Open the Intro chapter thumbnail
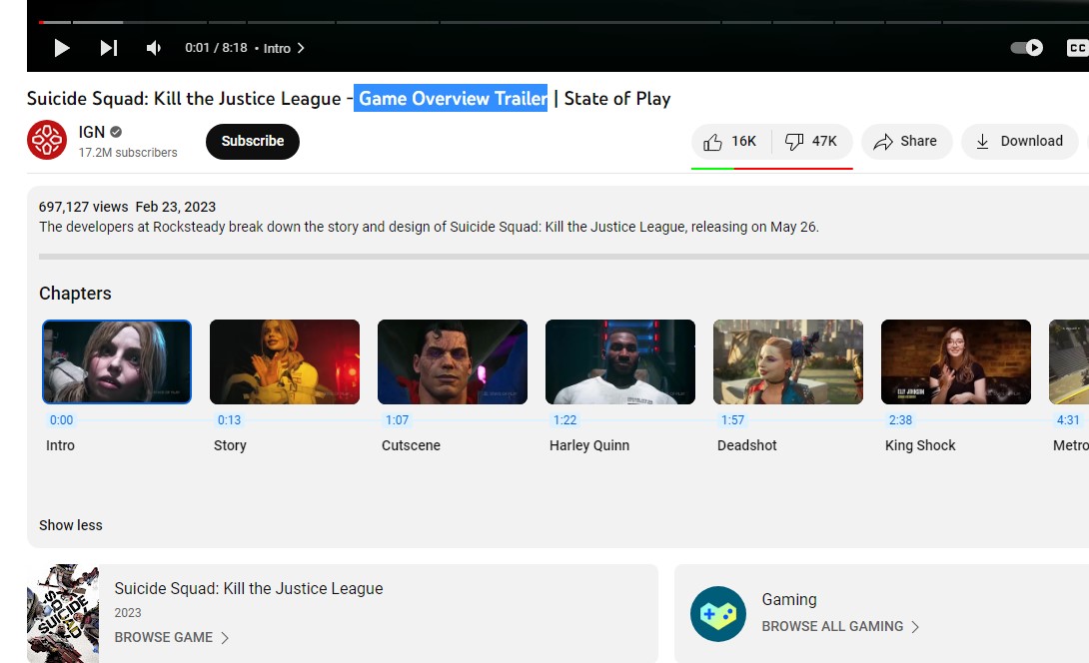This screenshot has height=663, width=1089. pyautogui.click(x=117, y=361)
